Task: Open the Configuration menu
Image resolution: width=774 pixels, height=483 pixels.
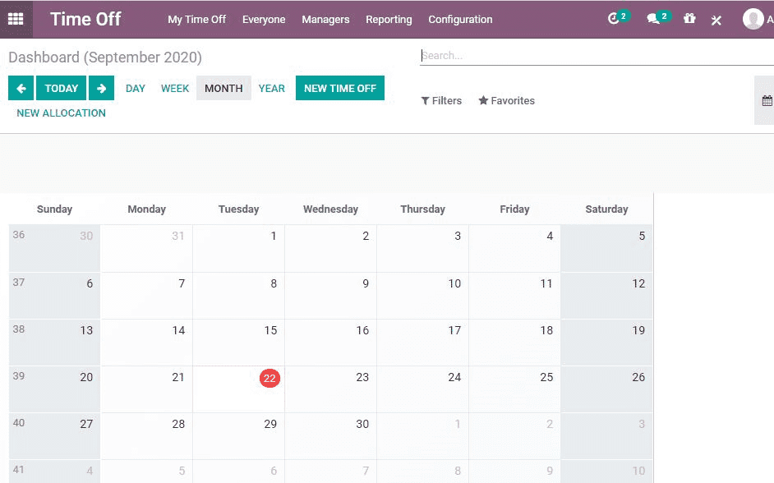Action: 460,19
